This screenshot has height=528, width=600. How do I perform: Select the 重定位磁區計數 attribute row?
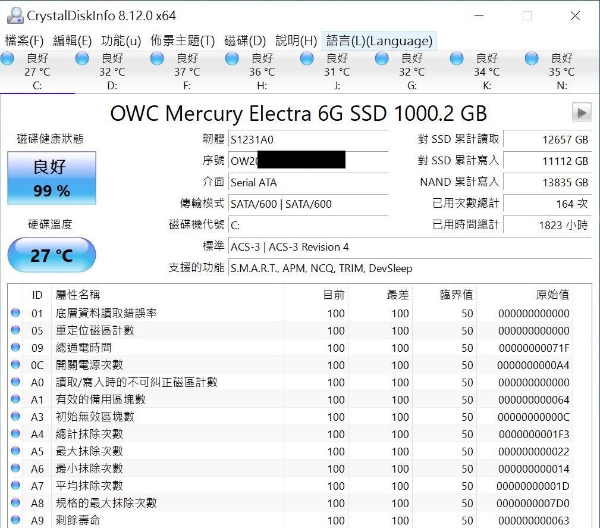pos(290,330)
